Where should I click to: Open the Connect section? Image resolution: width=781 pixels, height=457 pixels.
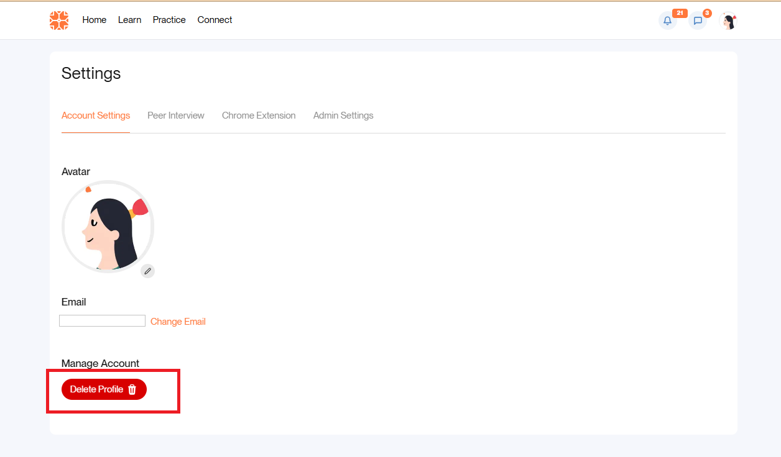pos(215,20)
